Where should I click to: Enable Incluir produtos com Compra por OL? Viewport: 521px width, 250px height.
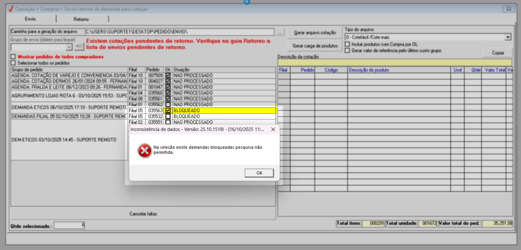coord(347,44)
